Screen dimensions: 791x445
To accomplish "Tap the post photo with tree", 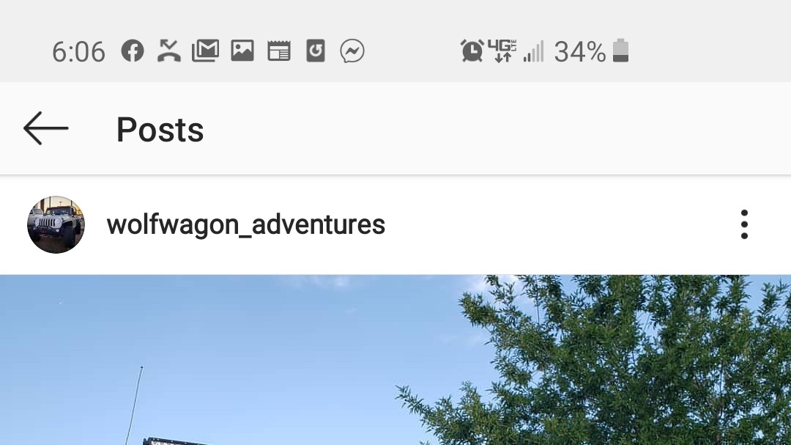I will pyautogui.click(x=395, y=360).
